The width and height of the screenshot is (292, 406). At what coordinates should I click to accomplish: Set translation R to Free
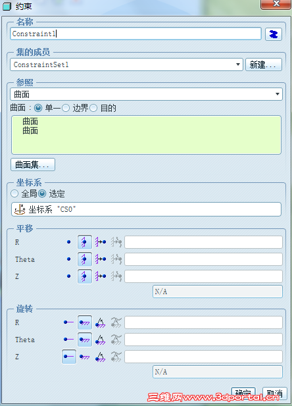68,242
